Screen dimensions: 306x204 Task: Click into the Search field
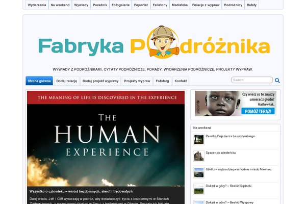pyautogui.click(x=252, y=80)
